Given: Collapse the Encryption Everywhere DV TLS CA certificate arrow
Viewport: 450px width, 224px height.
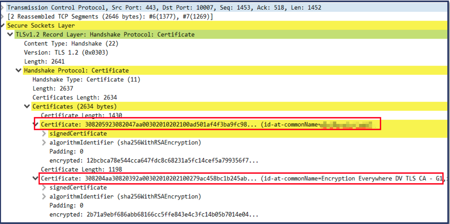Looking at the screenshot, I should 35,178.
